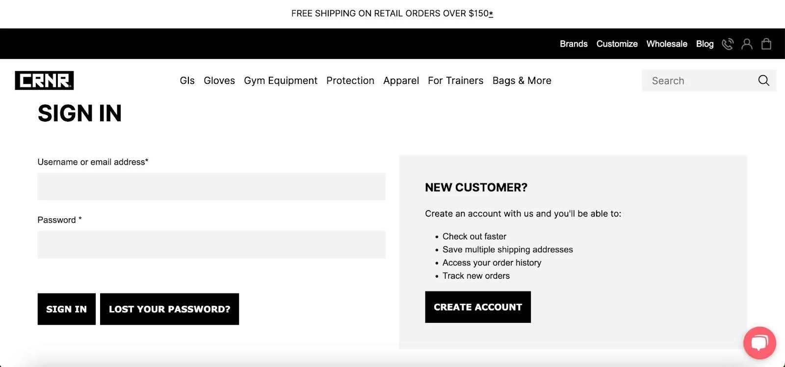Open the Gloves category menu

tap(219, 80)
